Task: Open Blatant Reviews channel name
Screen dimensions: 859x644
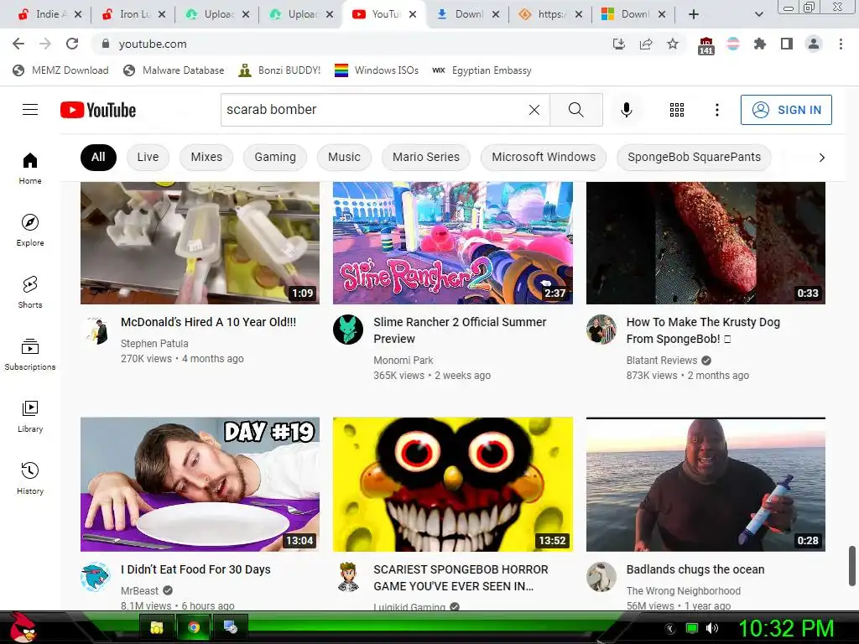Action: (x=662, y=361)
